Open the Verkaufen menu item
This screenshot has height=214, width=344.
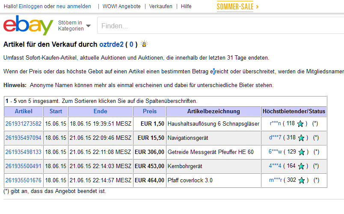[160, 6]
